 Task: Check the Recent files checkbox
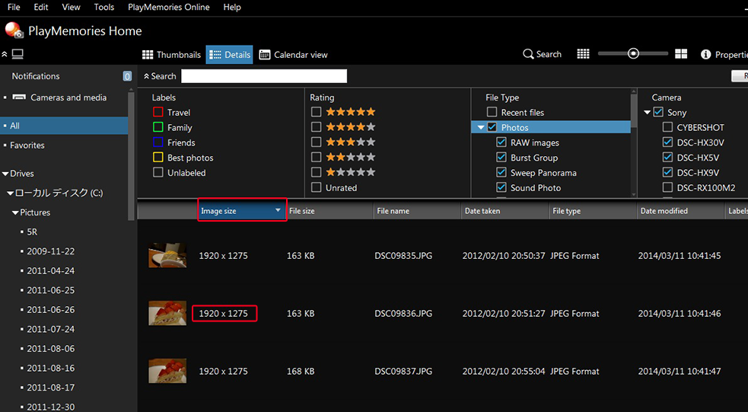492,112
